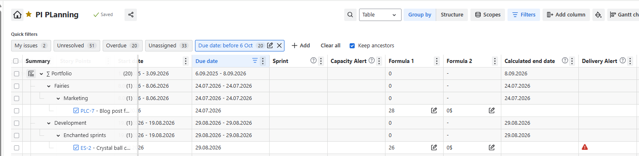Clear all quick filters

click(331, 46)
